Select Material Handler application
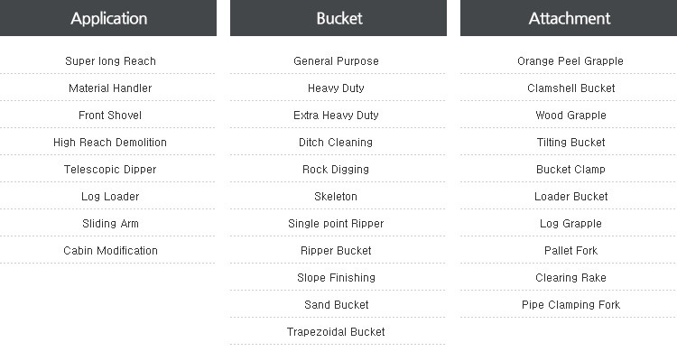This screenshot has height=361, width=677. (110, 88)
